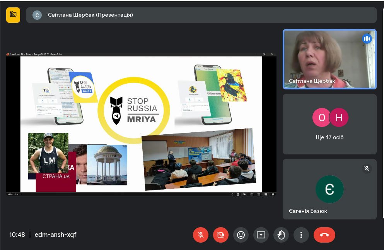
Task: Click the balaclava painting card image
Action: point(232,85)
